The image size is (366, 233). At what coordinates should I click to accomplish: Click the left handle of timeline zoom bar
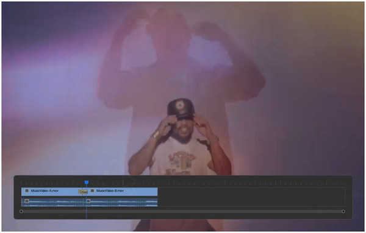tap(21, 211)
